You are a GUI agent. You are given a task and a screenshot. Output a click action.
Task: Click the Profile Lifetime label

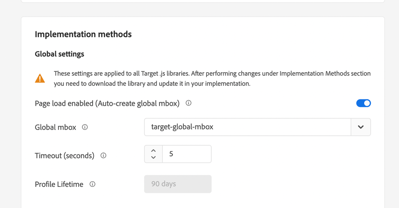coord(59,184)
